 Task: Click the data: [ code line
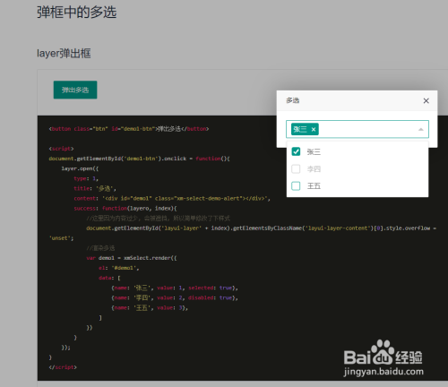click(109, 278)
